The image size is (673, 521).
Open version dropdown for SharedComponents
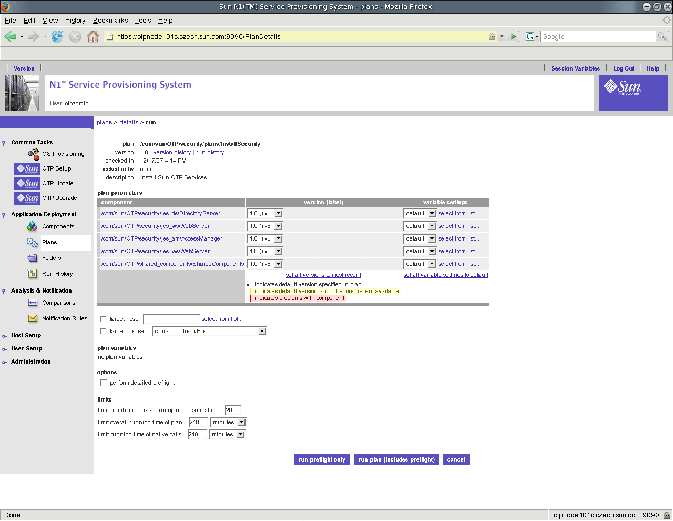pos(265,264)
